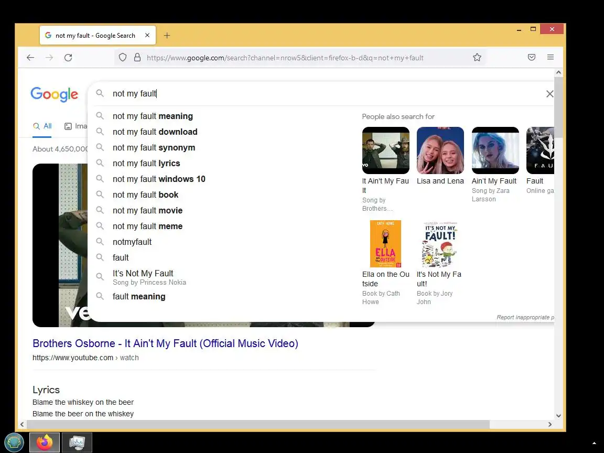
Task: Open Lisa and Lena thumbnail
Action: (440, 150)
